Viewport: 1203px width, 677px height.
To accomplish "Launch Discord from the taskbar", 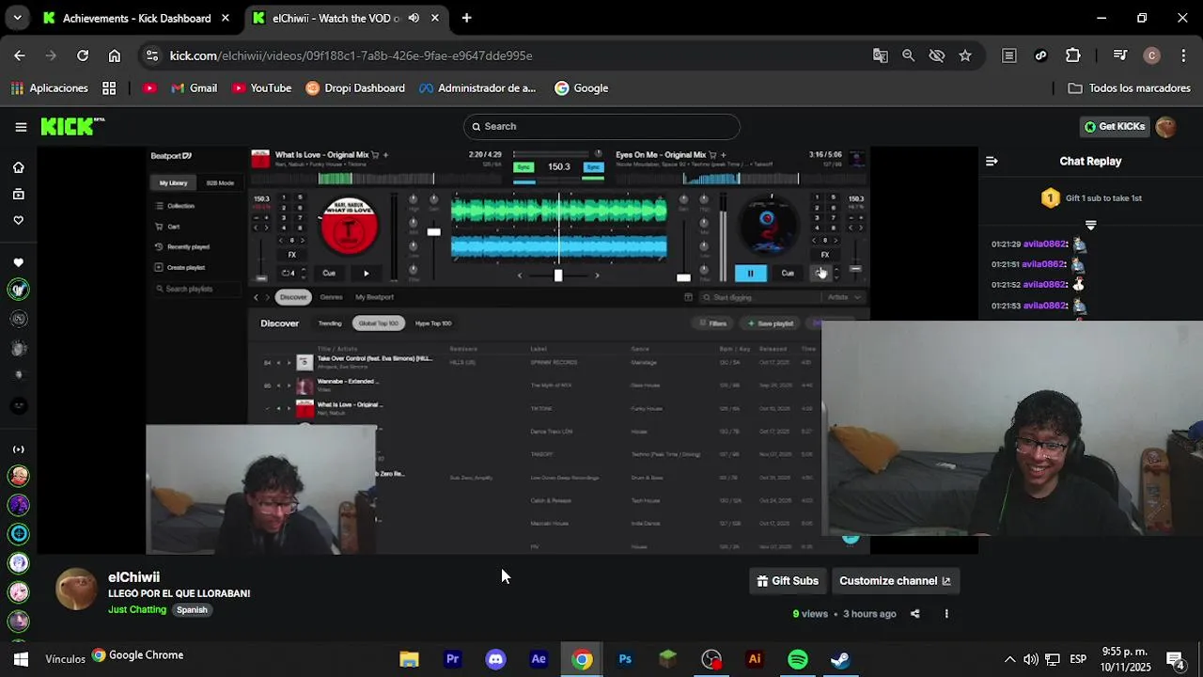I will 495,659.
